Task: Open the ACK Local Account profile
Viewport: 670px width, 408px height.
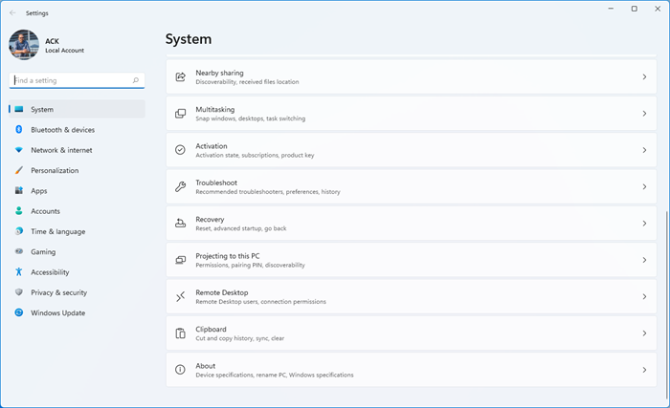Action: click(46, 45)
